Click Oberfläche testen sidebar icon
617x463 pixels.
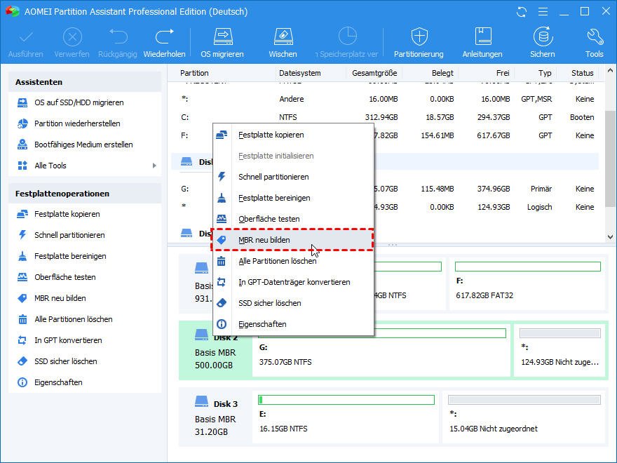[22, 277]
